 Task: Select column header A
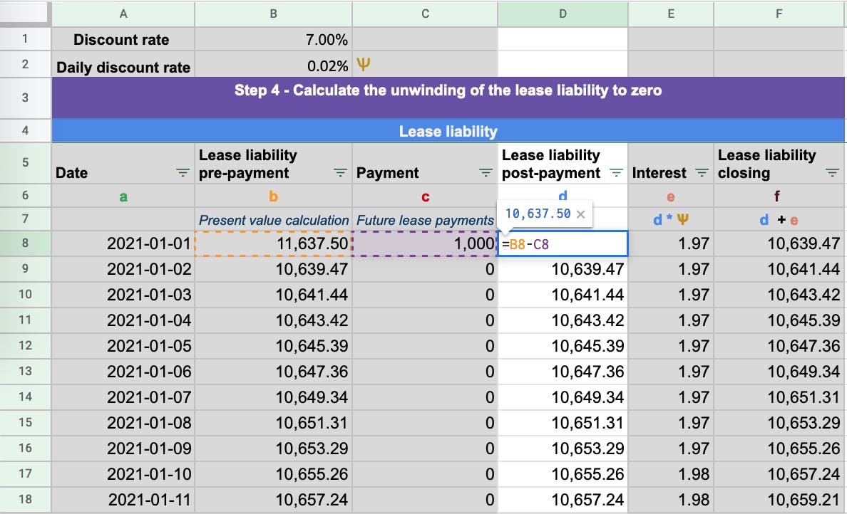click(x=123, y=13)
